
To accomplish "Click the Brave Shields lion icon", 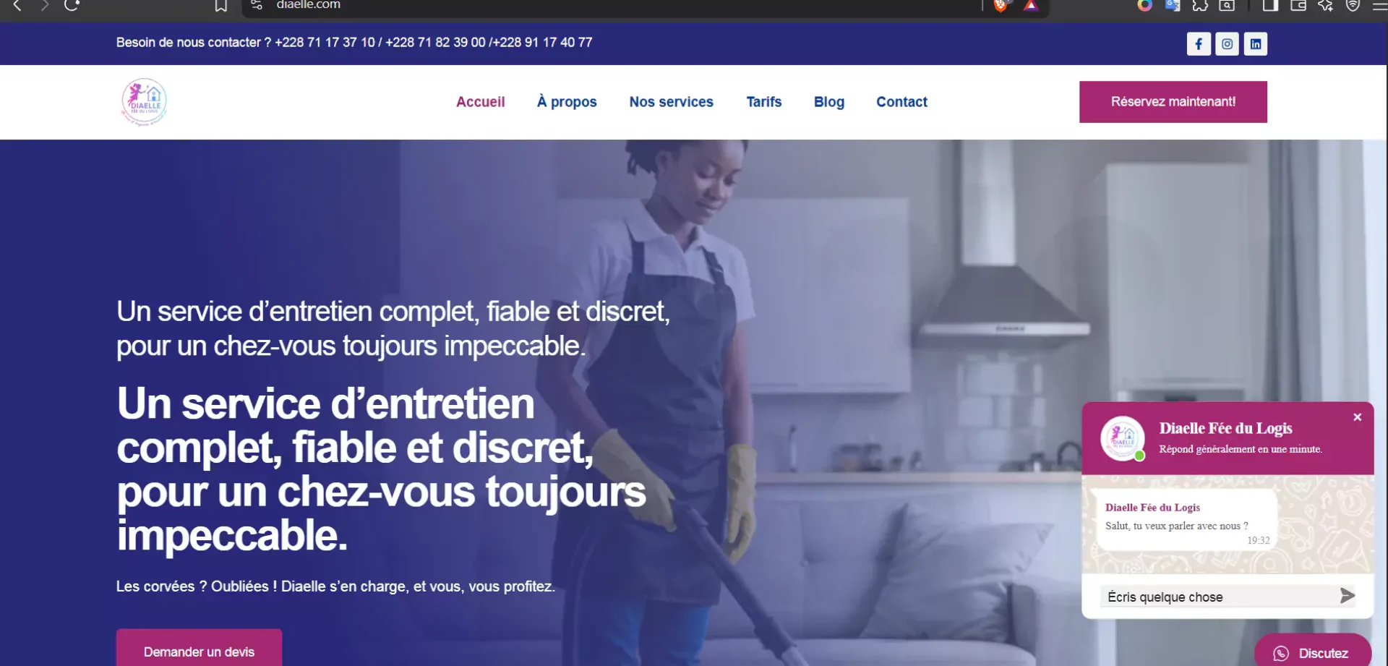I will (1001, 6).
